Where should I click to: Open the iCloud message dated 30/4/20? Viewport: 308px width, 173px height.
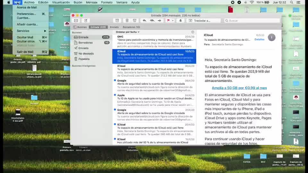154,71
